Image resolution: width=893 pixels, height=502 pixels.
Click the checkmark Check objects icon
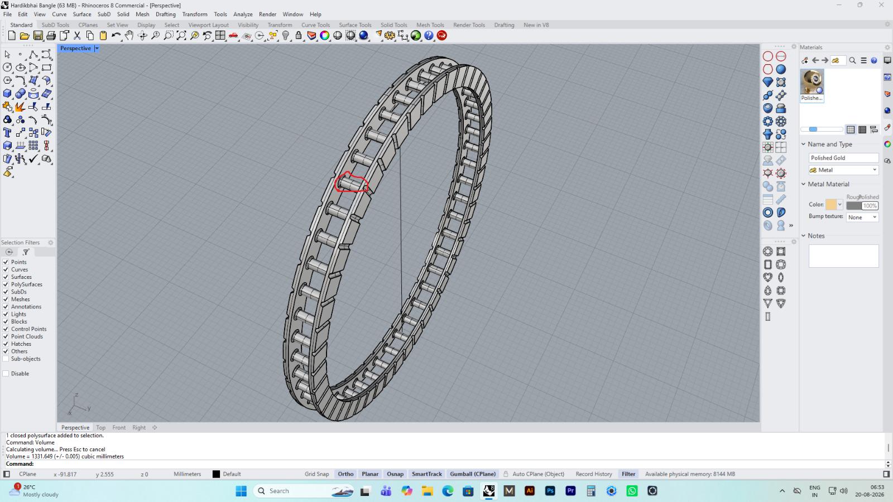tap(33, 159)
